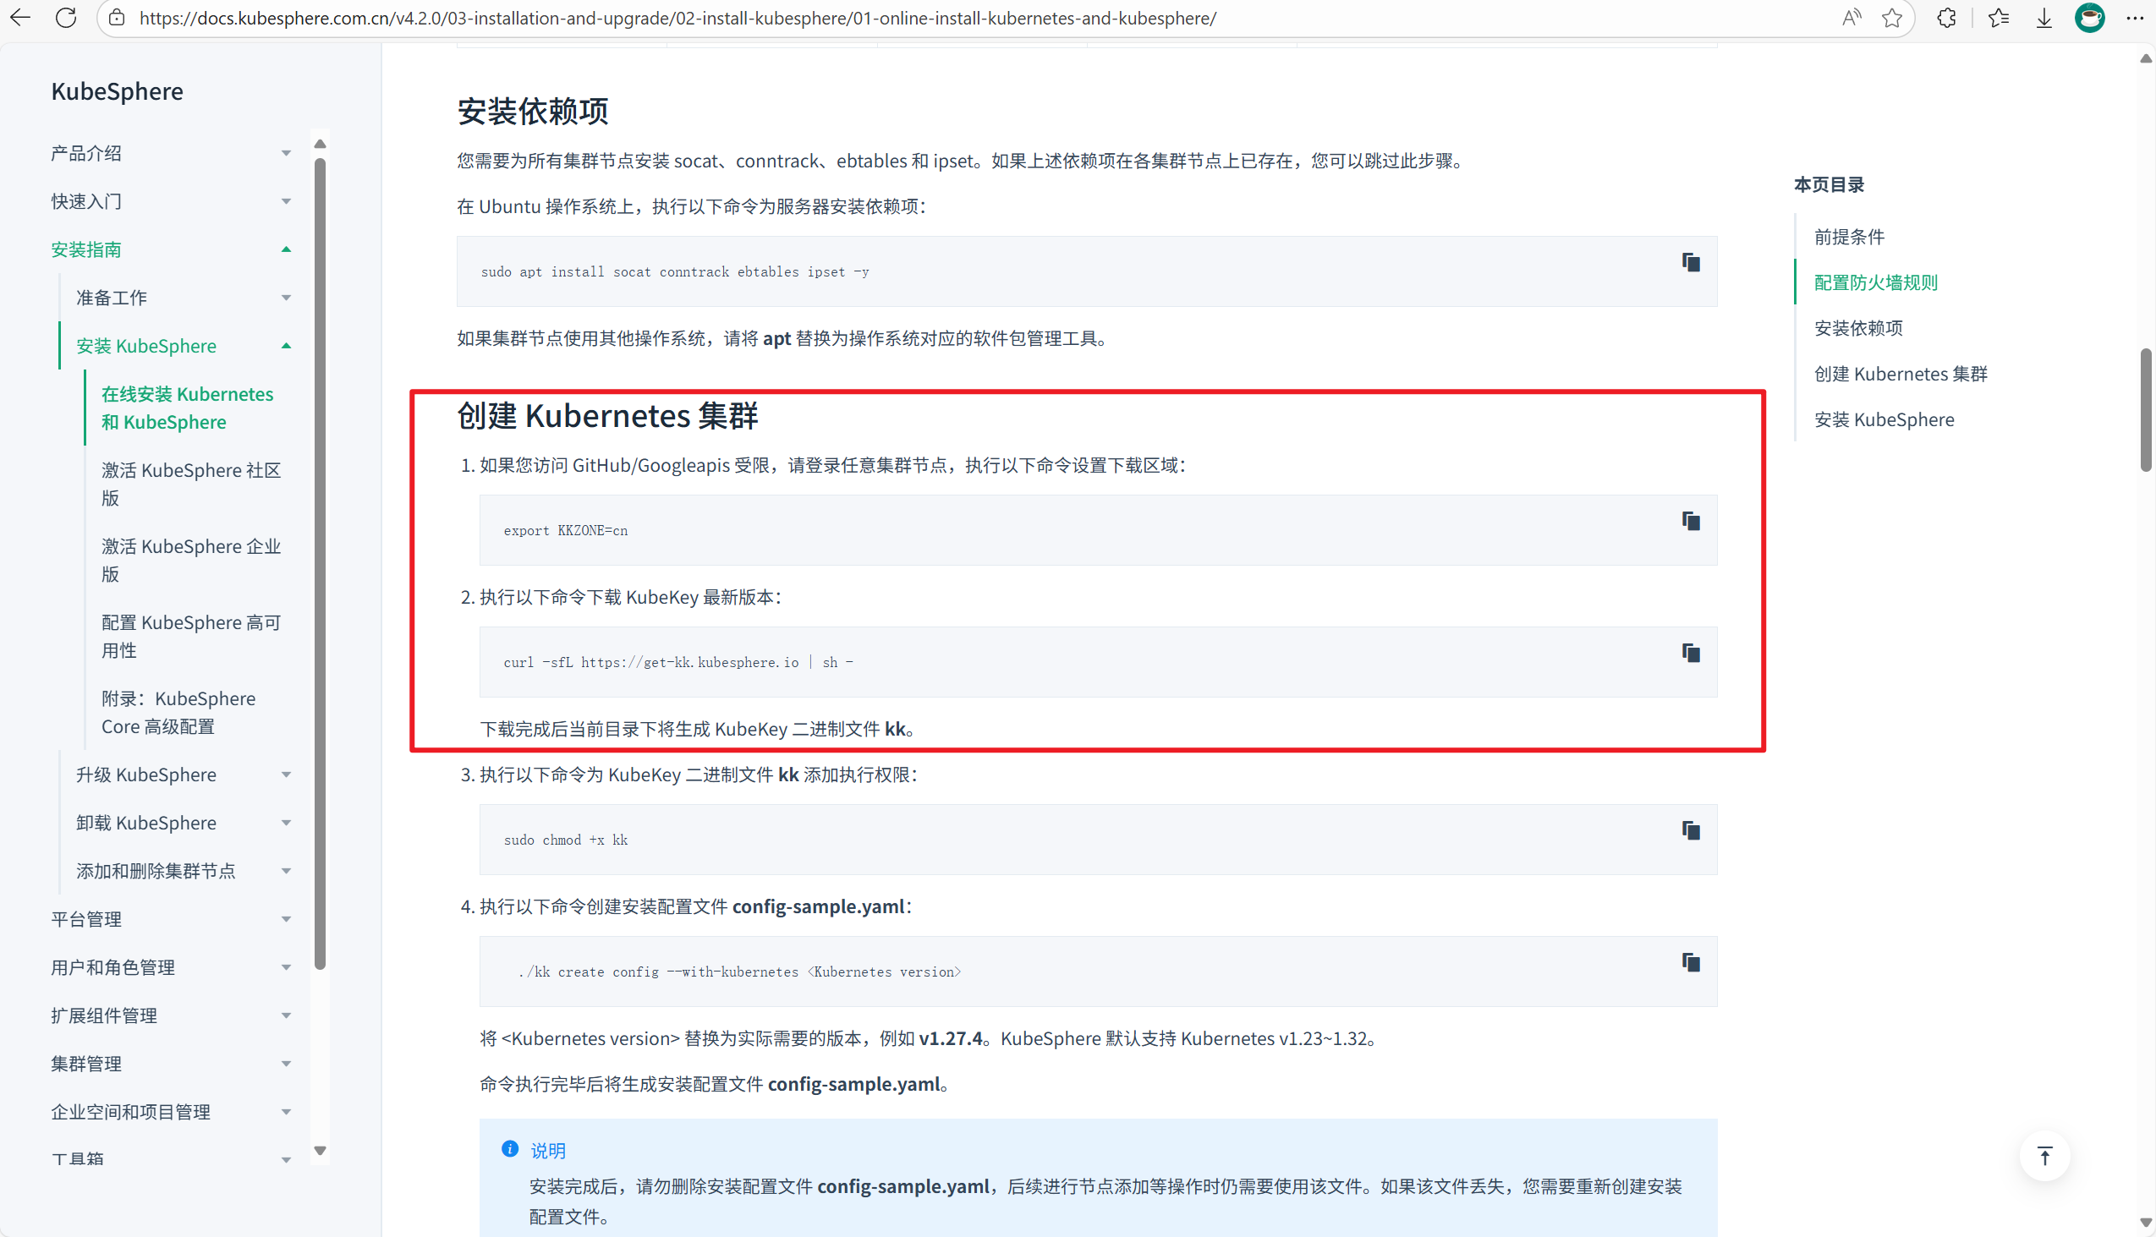Copy the sudo chmod +x kk command
Screen dimensions: 2156x1237
1690,830
